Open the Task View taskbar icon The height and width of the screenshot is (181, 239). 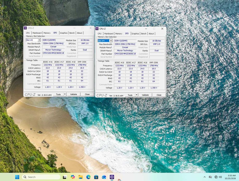click(x=65, y=177)
